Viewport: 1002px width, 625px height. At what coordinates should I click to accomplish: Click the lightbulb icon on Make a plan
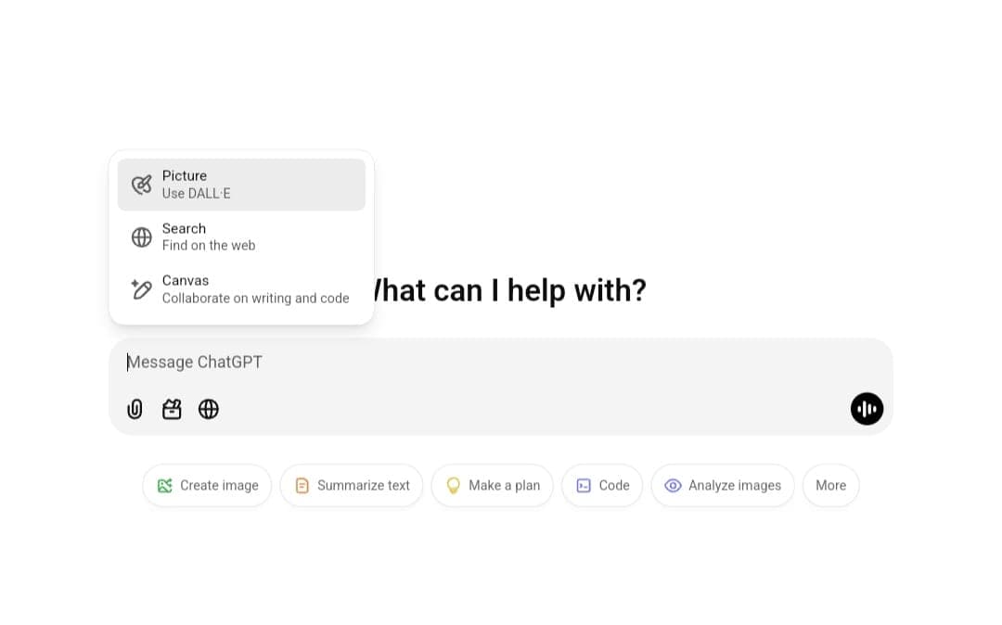[454, 485]
